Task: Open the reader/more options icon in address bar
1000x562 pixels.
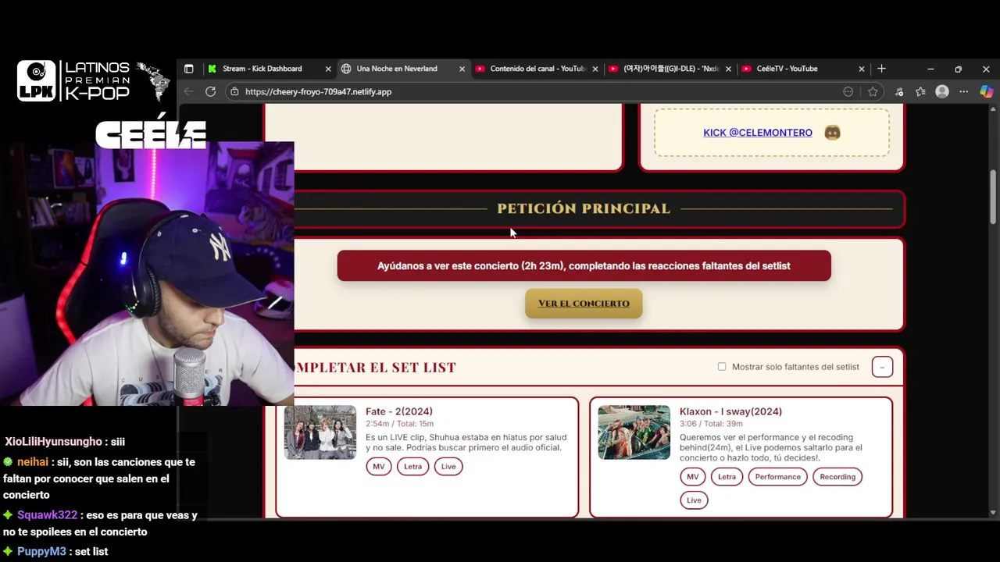Action: tap(848, 91)
